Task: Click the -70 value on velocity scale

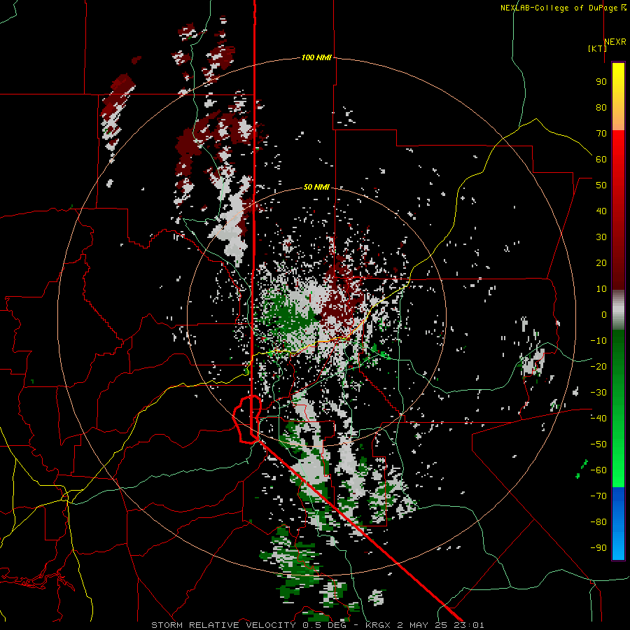Action: [x=598, y=496]
